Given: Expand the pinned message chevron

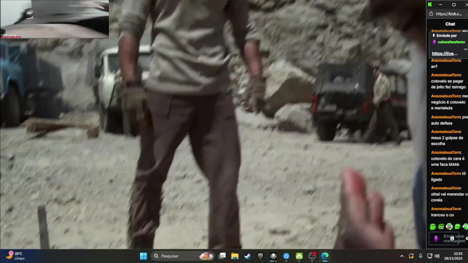Looking at the screenshot, I should (465, 49).
